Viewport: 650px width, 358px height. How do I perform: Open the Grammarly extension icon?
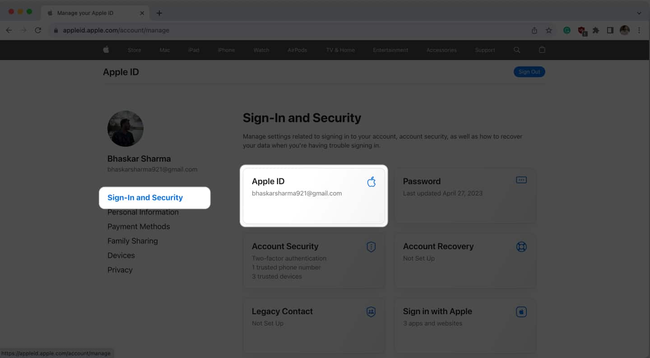point(567,30)
